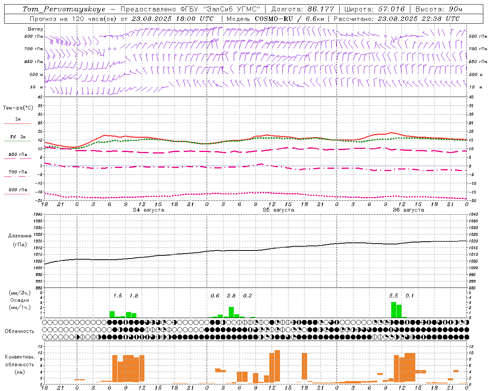Click the tallest green precipitation bar under 2.8

coord(231,312)
